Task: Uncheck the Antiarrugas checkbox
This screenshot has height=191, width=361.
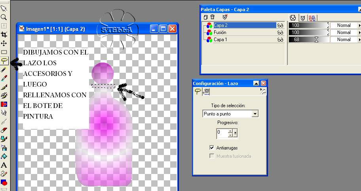Action: [x=212, y=148]
